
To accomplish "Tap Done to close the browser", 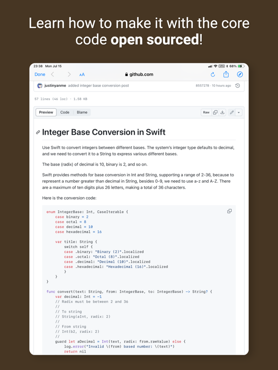I will coord(40,75).
